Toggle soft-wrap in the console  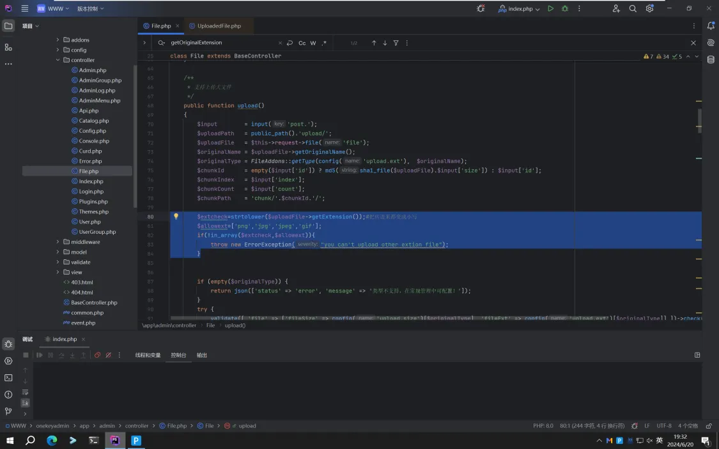(25, 392)
